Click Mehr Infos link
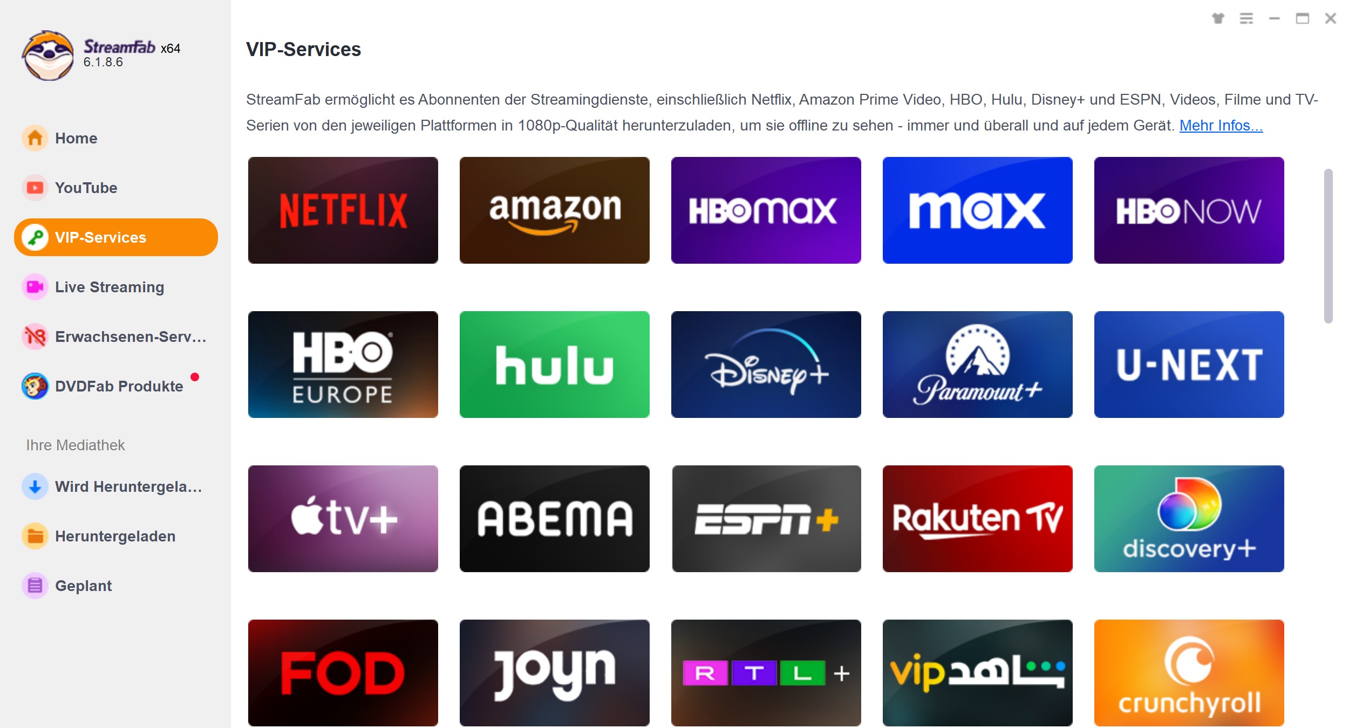Viewport: 1349px width, 728px height. point(1223,126)
